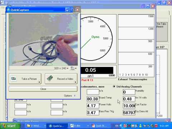The image size is (172, 129).
Task: Click the green Messenger person tray icon
Action: [140, 126]
